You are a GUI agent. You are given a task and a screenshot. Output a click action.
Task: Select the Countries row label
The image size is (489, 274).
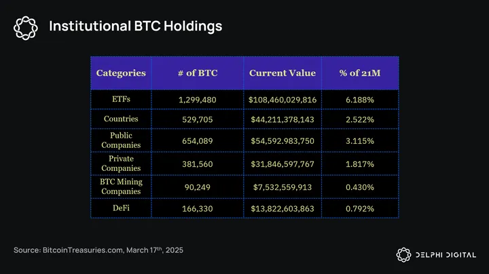click(x=121, y=119)
